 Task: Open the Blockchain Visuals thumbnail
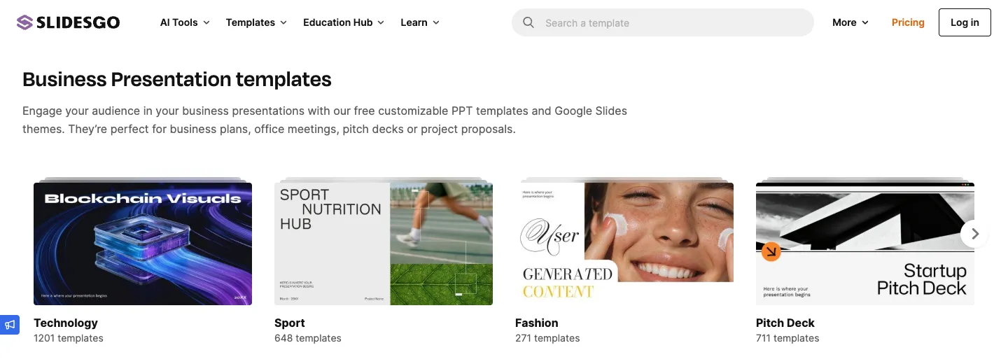click(x=143, y=244)
